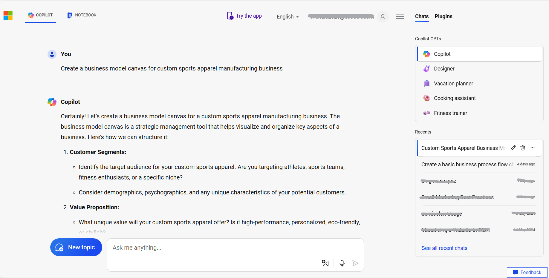Click the send message arrow icon
Screen dimensions: 549x278
pos(355,263)
